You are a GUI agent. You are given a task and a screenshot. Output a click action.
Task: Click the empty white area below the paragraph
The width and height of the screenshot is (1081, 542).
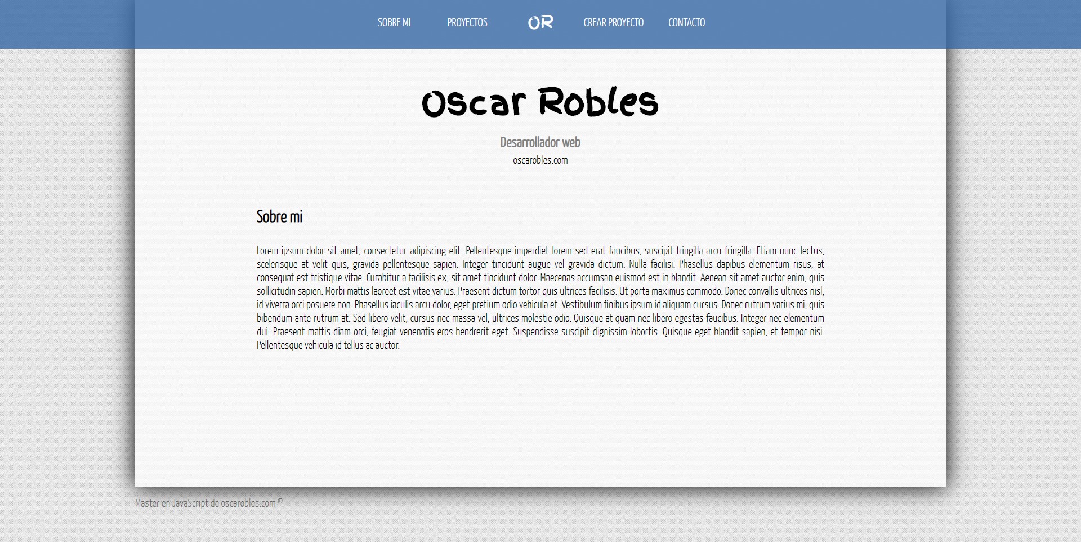pyautogui.click(x=540, y=416)
